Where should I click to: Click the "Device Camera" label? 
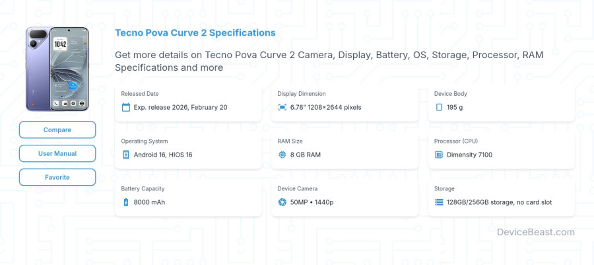pyautogui.click(x=298, y=188)
